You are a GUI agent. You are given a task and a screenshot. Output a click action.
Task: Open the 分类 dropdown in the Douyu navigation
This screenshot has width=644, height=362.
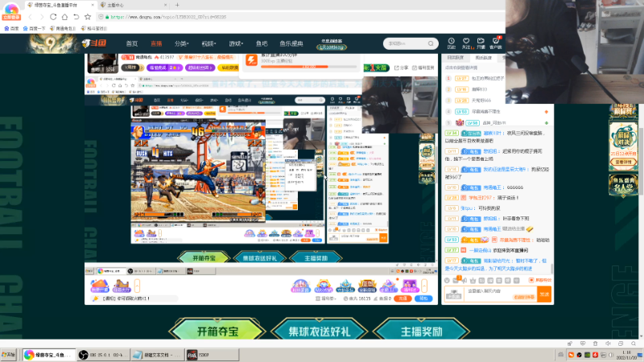pos(181,43)
